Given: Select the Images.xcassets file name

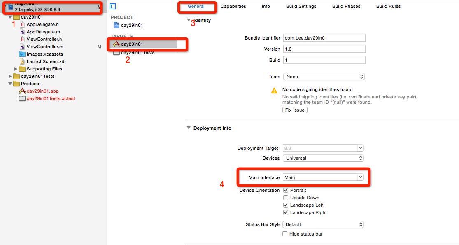Looking at the screenshot, I should coord(45,54).
